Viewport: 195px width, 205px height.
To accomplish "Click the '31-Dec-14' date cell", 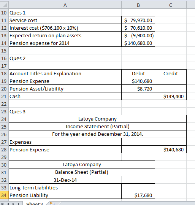I will [65, 180].
